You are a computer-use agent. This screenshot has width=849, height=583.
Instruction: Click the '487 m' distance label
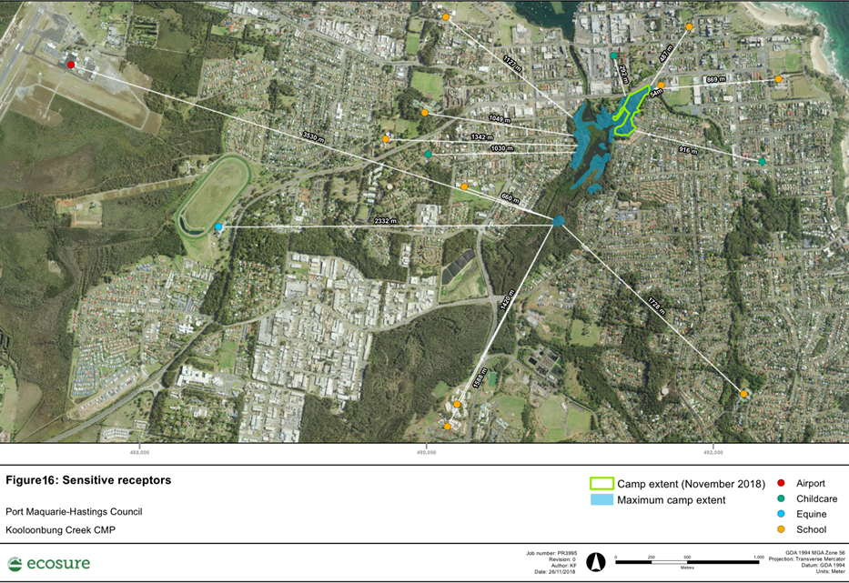pos(666,55)
